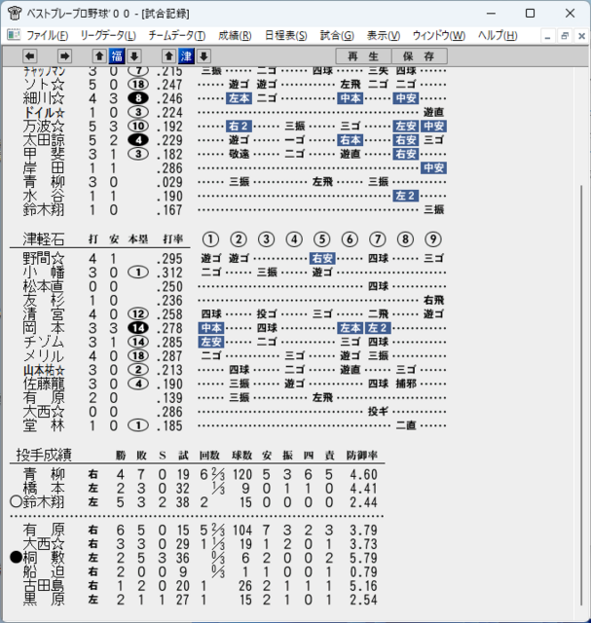Image resolution: width=591 pixels, height=623 pixels.
Task: Open the ウィンドウ(W) menu
Action: tap(439, 36)
